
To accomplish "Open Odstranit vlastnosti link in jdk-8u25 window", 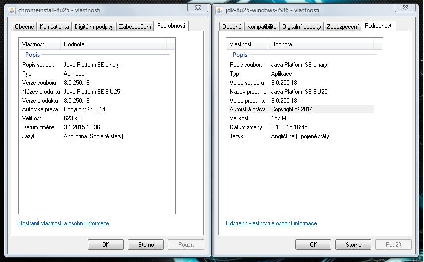I will click(271, 223).
